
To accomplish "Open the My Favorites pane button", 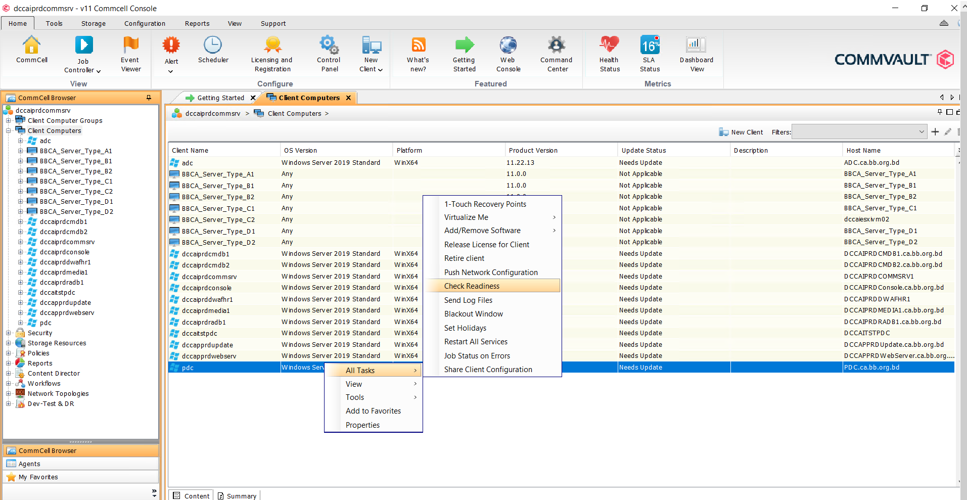I will (81, 477).
